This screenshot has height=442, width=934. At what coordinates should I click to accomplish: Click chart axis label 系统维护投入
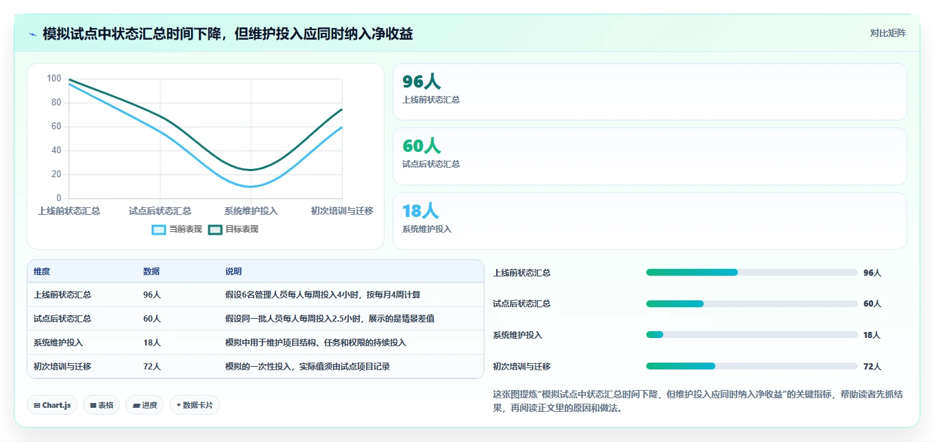click(x=251, y=211)
